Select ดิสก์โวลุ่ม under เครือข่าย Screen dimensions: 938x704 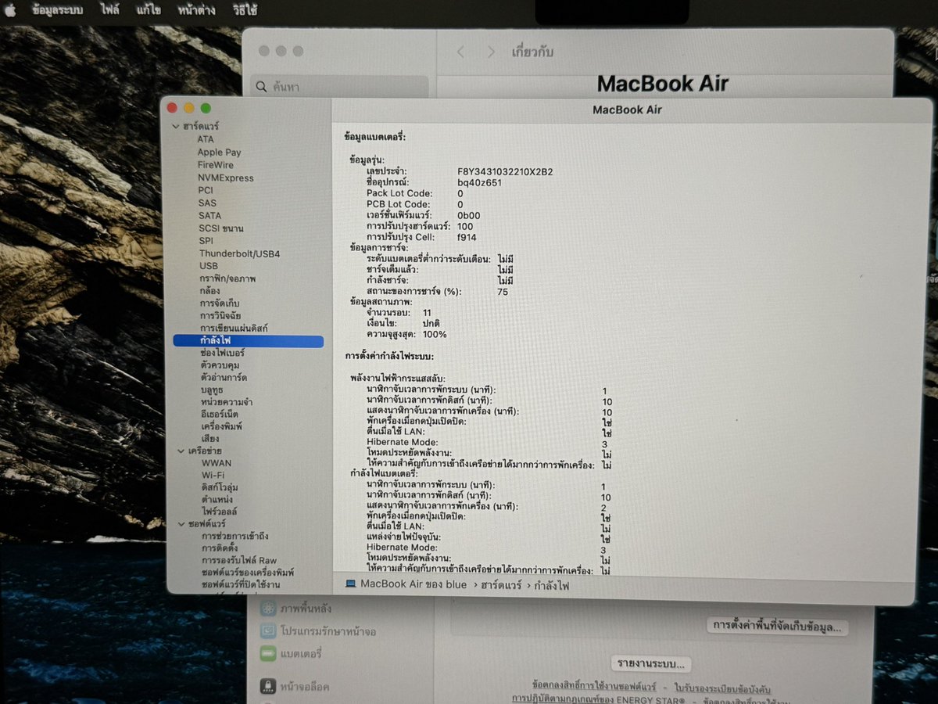coord(220,487)
